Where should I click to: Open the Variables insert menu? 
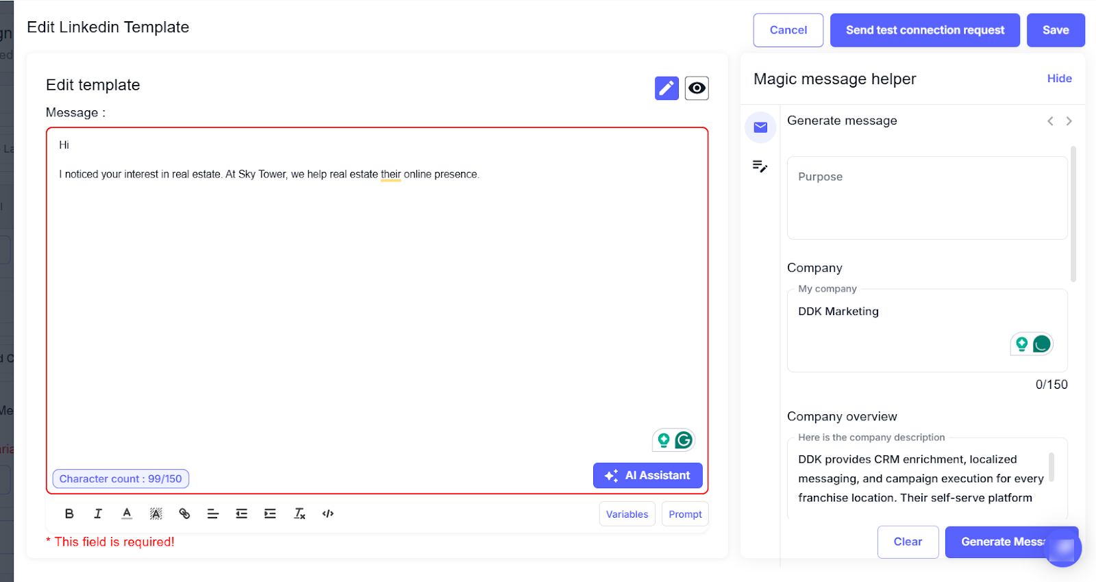click(x=627, y=514)
